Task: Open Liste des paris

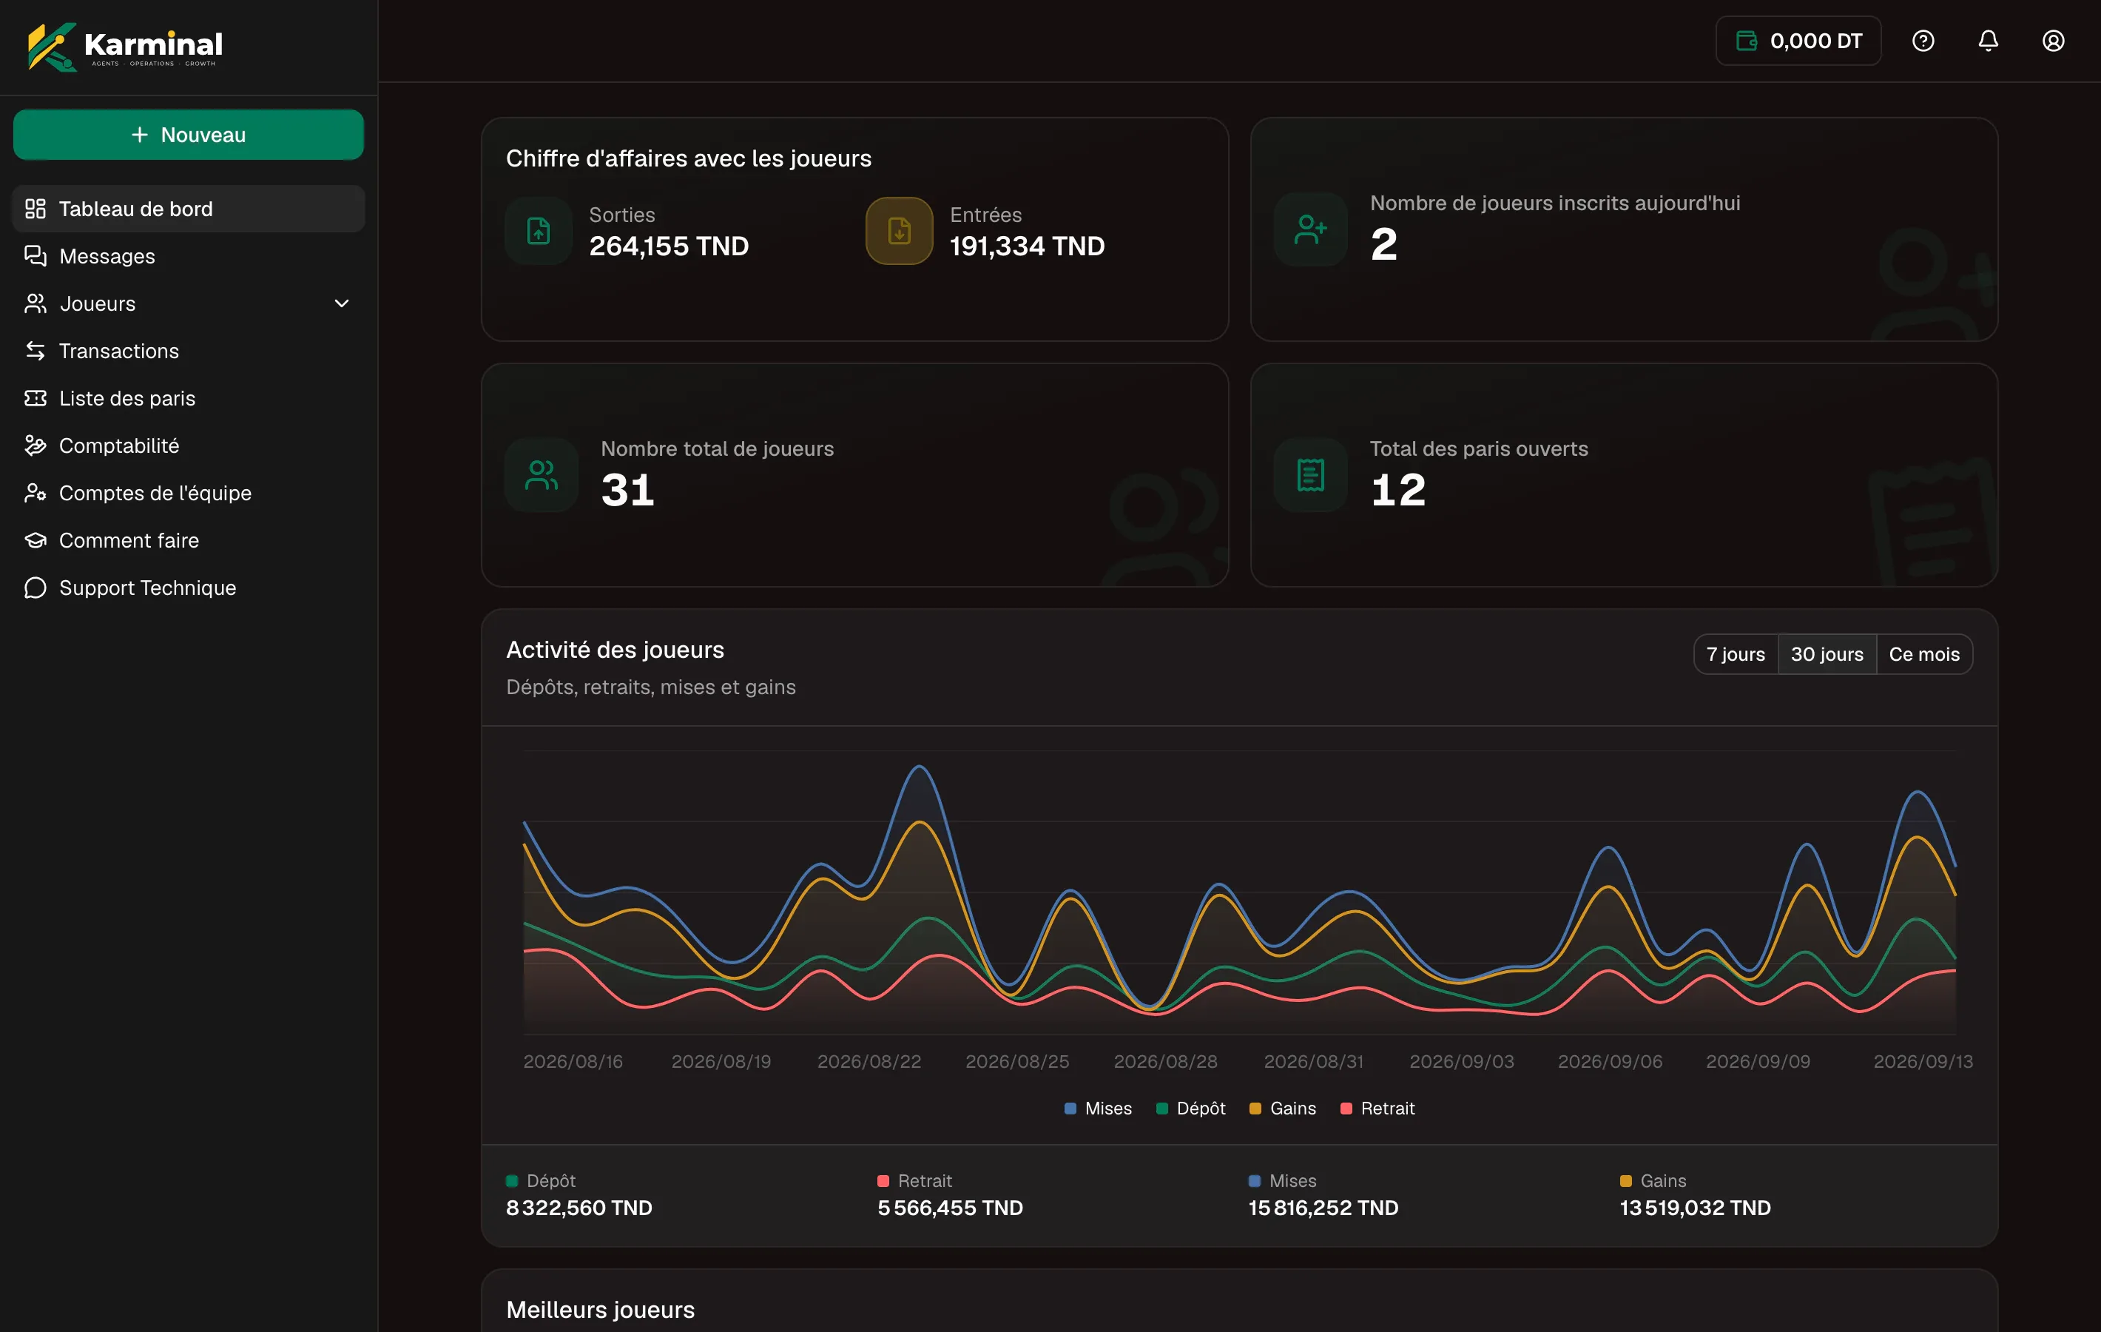Action: [189, 398]
